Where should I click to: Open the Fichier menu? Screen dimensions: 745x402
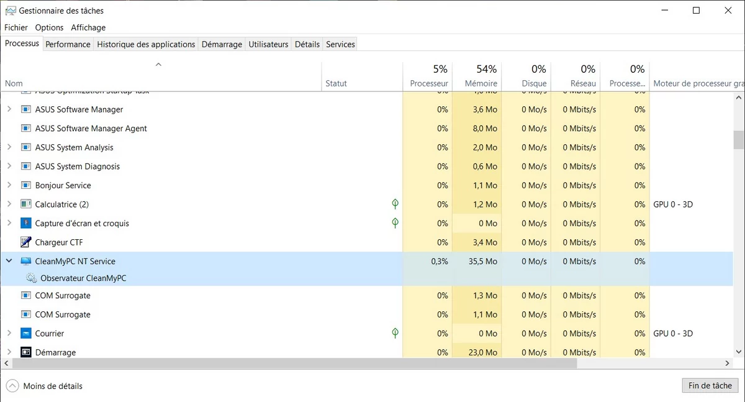point(16,27)
